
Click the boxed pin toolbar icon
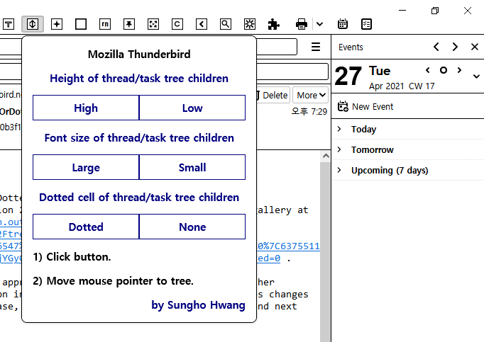[x=129, y=24]
